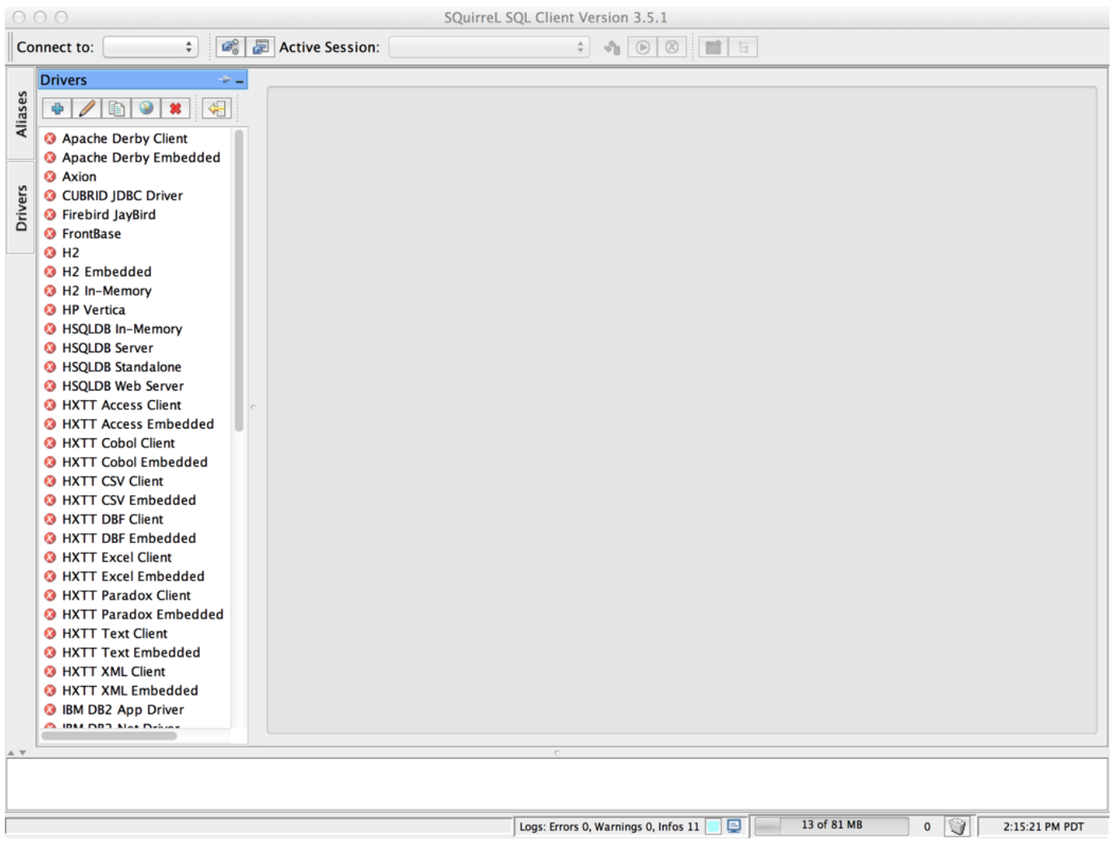Click the pin icon in Drivers panel header

(x=224, y=80)
